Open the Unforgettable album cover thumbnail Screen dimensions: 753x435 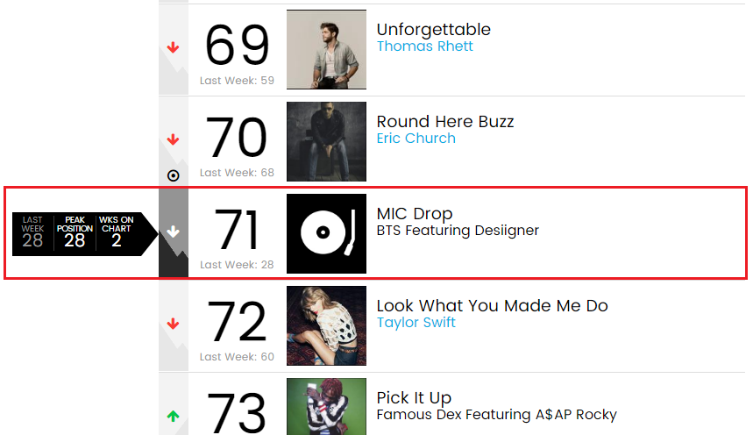(326, 49)
